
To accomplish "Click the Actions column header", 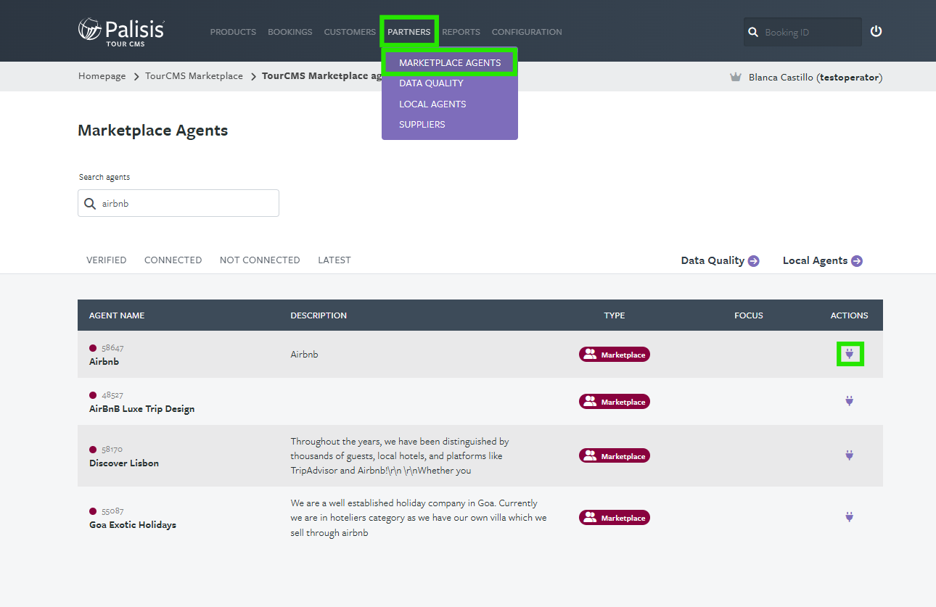I will [x=850, y=316].
